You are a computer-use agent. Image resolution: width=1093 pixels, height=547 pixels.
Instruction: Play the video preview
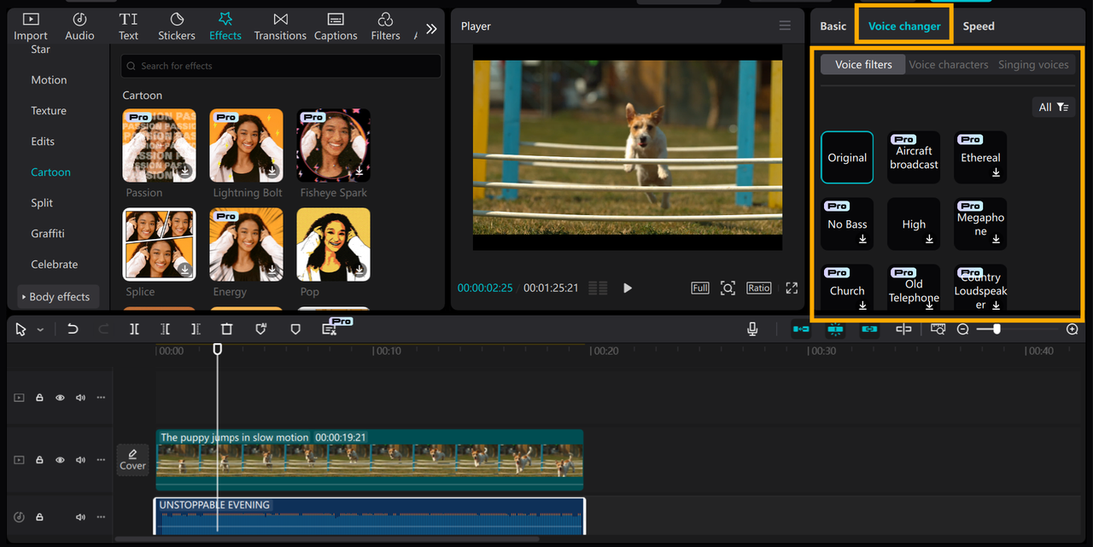tap(628, 288)
